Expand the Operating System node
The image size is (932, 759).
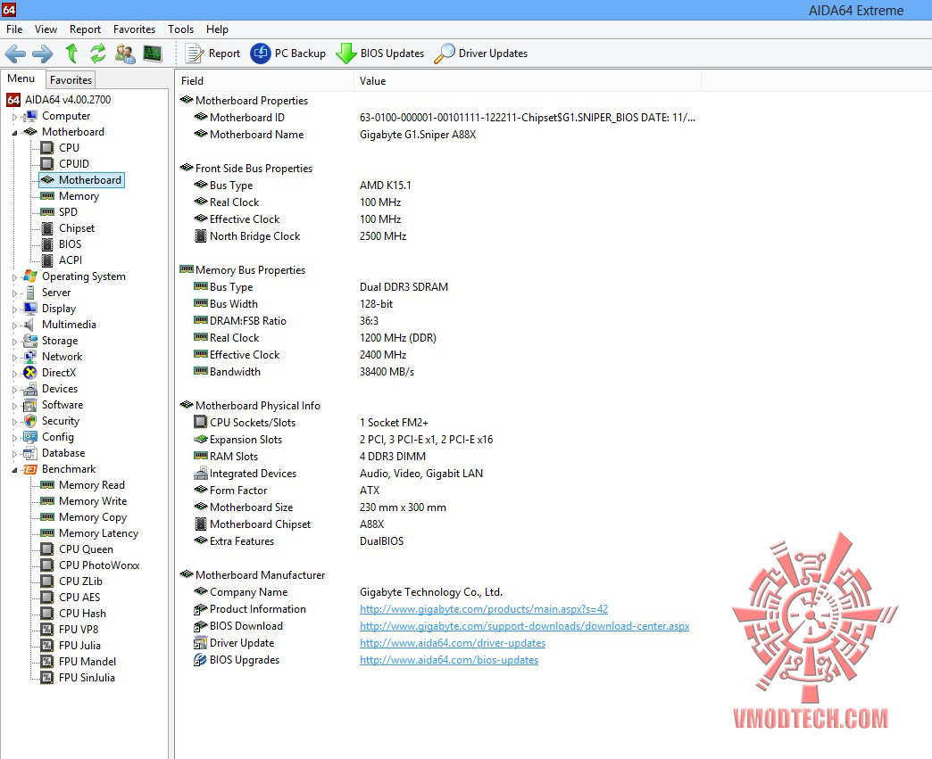15,276
